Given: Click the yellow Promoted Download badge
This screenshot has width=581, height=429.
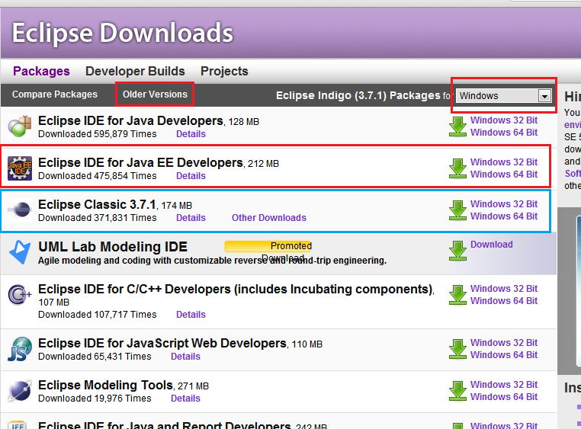Looking at the screenshot, I should click(268, 246).
